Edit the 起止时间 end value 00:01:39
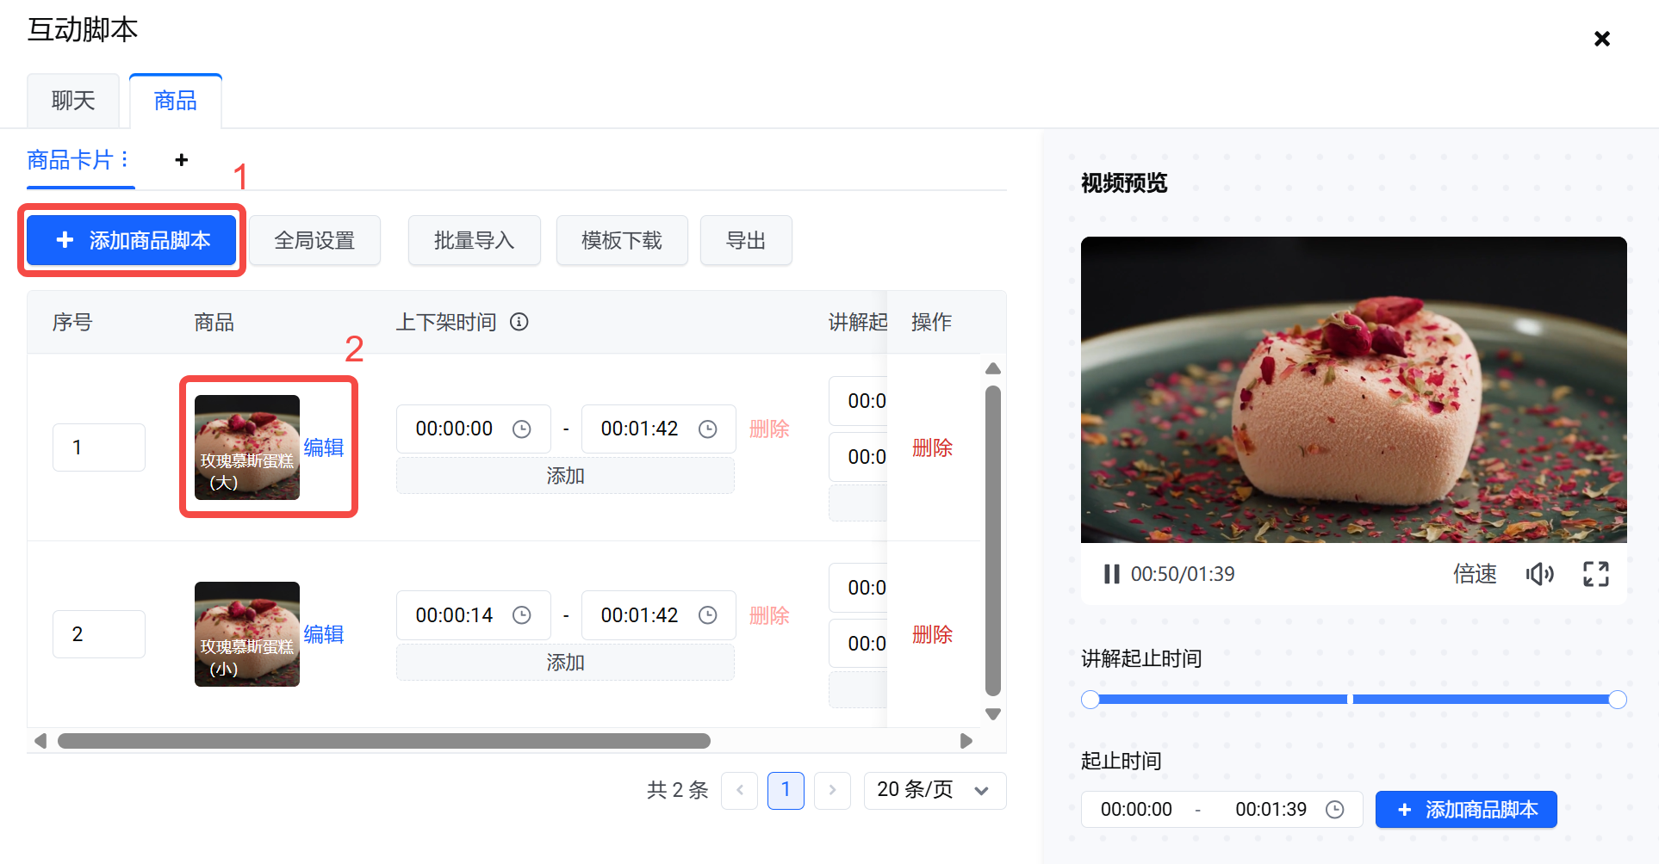1659x864 pixels. (1271, 810)
